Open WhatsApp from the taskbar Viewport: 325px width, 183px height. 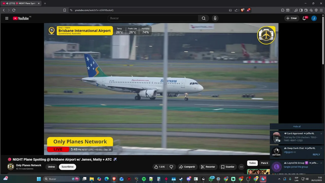point(211,179)
